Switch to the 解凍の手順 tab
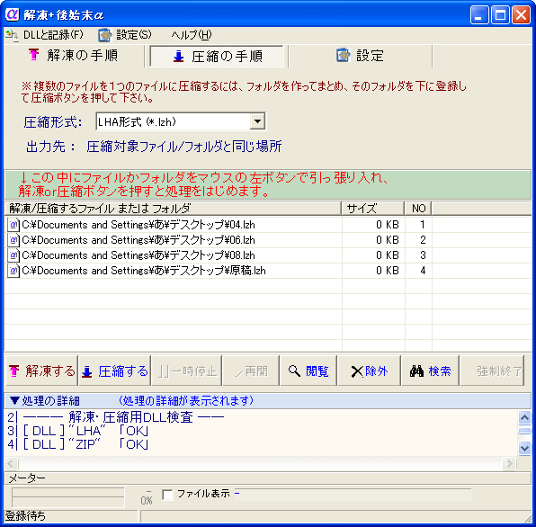Viewport: 536px width, 527px height. 74,56
